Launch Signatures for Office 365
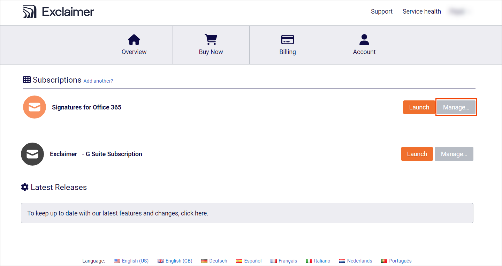 pos(419,107)
